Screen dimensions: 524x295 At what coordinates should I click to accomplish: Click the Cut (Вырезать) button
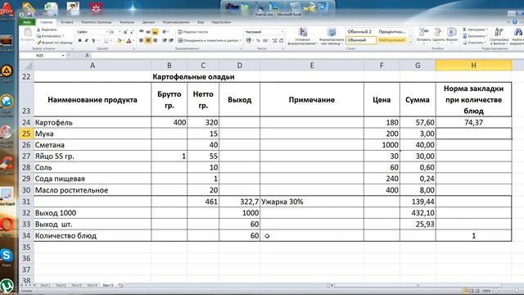[47, 29]
